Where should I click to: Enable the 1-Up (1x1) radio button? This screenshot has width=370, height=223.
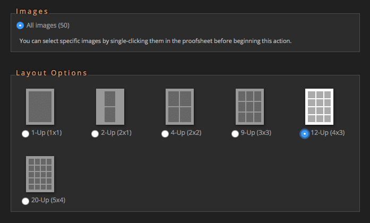[x=25, y=134]
